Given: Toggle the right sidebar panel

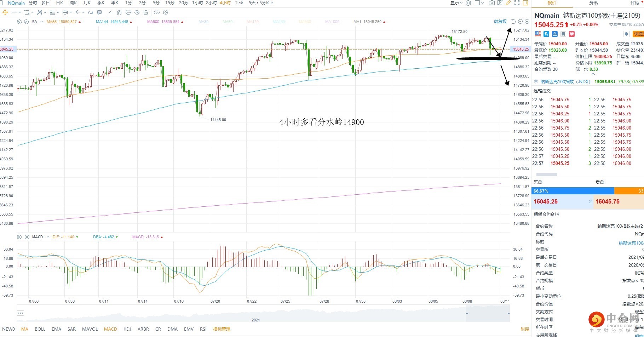Looking at the screenshot, I should (x=525, y=3).
